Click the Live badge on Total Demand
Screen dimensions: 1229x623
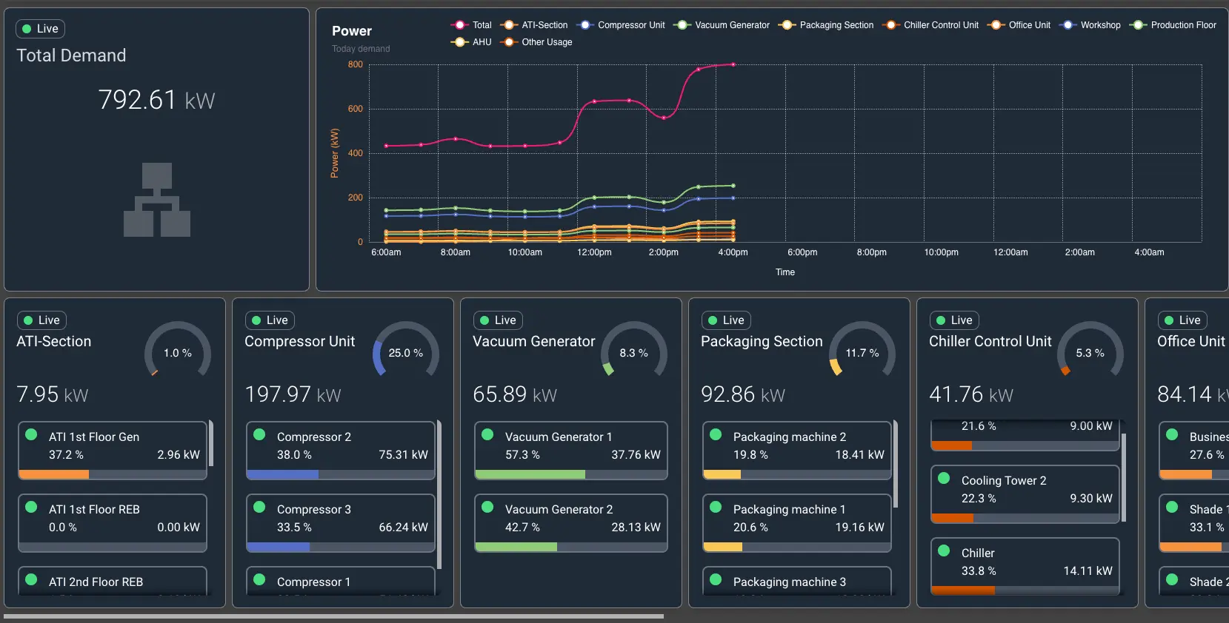click(x=40, y=29)
